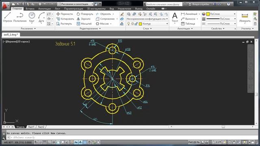Click the Повернуть (rotate) command
The width and height of the screenshot is (260, 146).
tap(85, 14)
